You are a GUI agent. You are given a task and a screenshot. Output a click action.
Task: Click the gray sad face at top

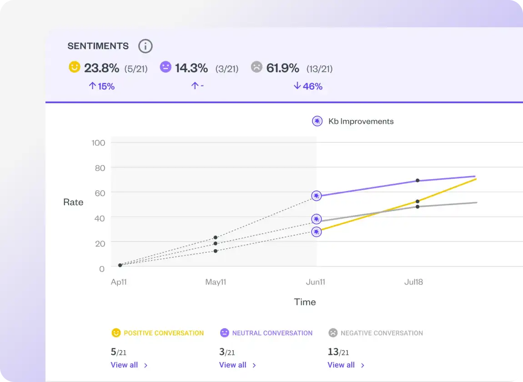point(257,67)
